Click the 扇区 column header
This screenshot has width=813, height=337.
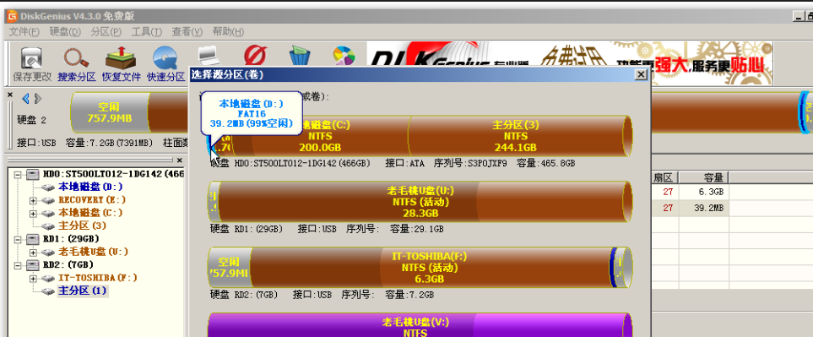[664, 177]
